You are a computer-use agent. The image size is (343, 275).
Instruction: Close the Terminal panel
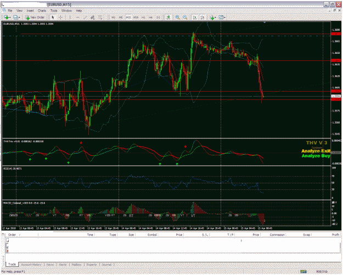pos(3,234)
